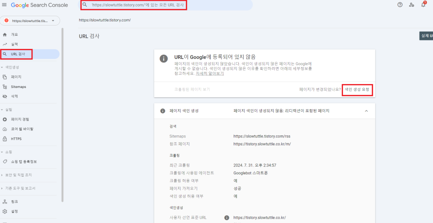Expand 기존 도구 및 보고서 section
433x223 pixels.
(x=18, y=188)
